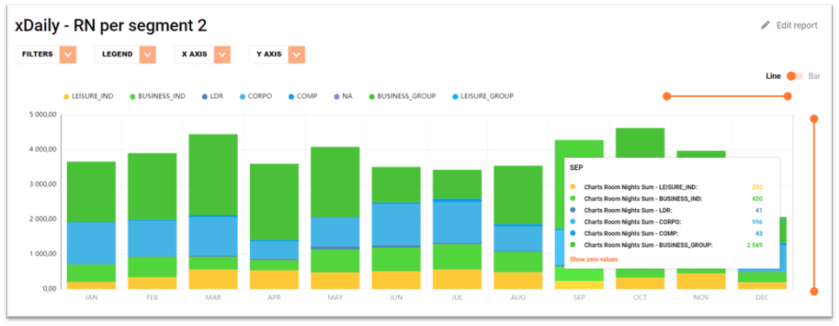Screen dimensions: 839x326
Task: Toggle the LEISURE_IND legend series
Action: pos(89,97)
